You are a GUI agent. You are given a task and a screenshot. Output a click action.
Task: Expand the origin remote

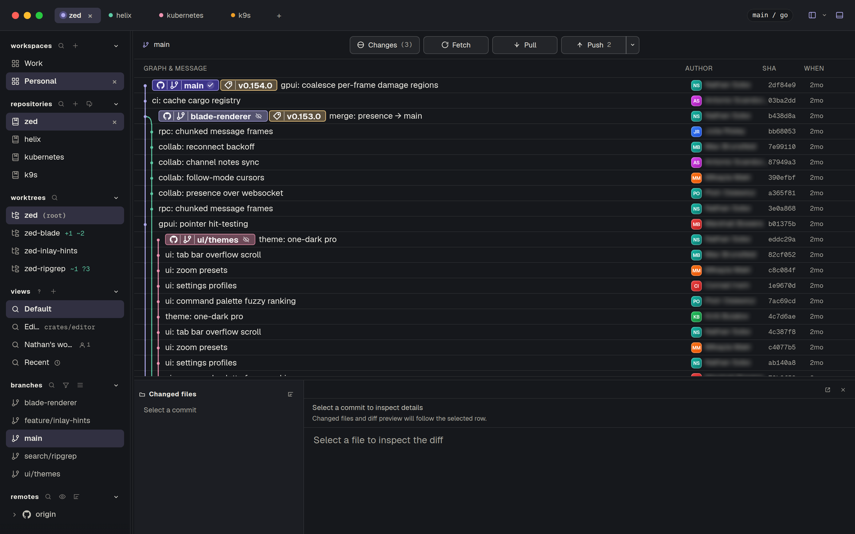point(14,515)
